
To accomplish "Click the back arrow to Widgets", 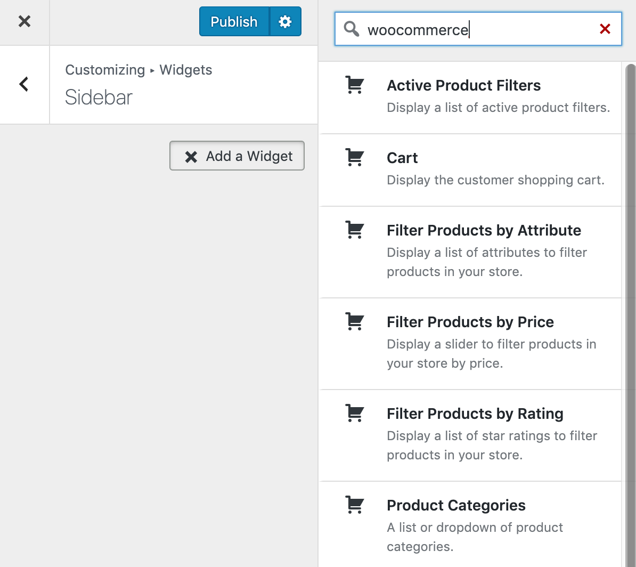I will pos(24,84).
